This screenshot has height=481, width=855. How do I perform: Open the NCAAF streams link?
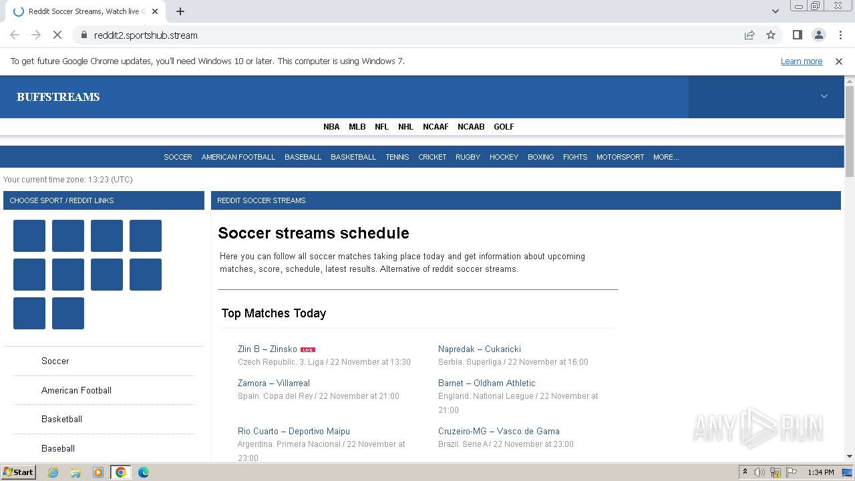436,126
